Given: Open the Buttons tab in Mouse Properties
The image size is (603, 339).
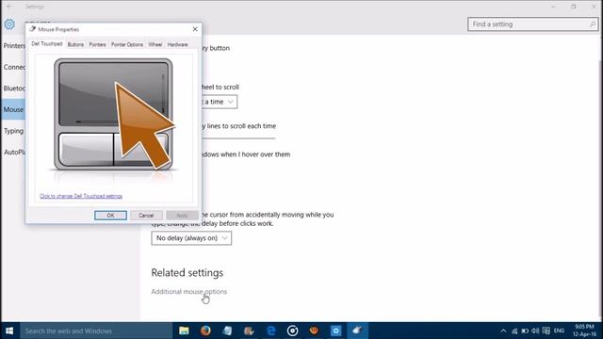Looking at the screenshot, I should (x=75, y=44).
